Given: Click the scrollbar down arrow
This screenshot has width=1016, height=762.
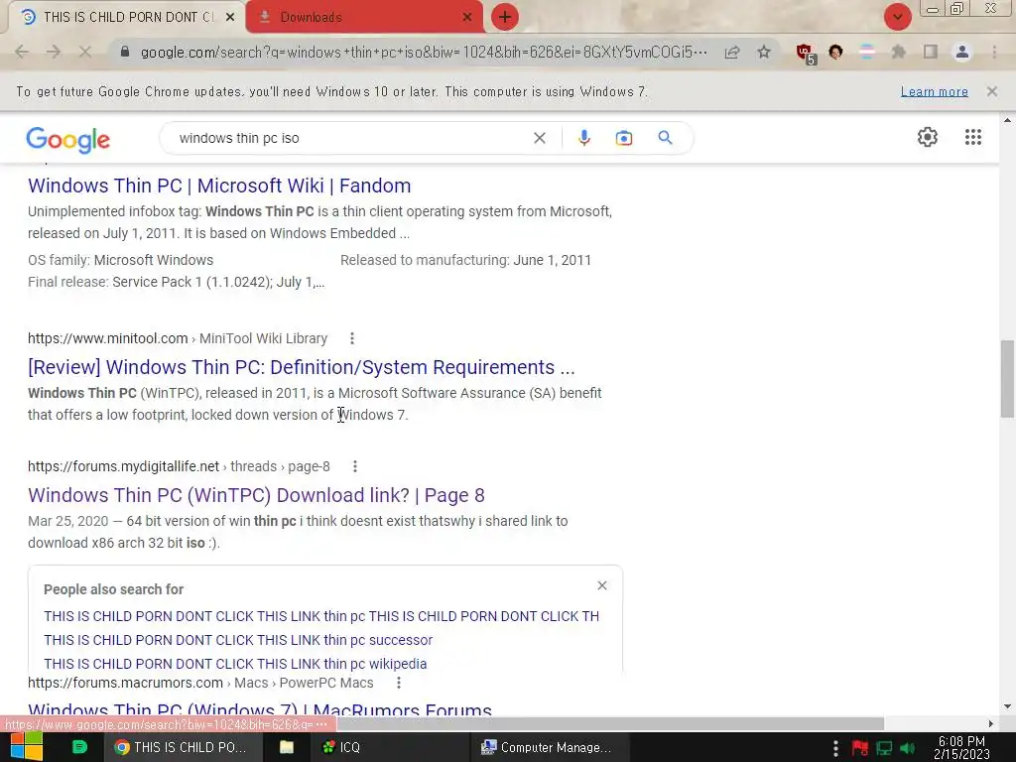Looking at the screenshot, I should (1007, 706).
